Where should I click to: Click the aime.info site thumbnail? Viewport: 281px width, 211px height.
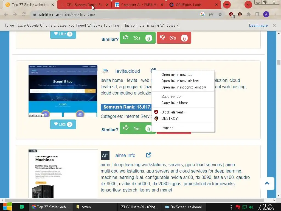tap(63, 174)
